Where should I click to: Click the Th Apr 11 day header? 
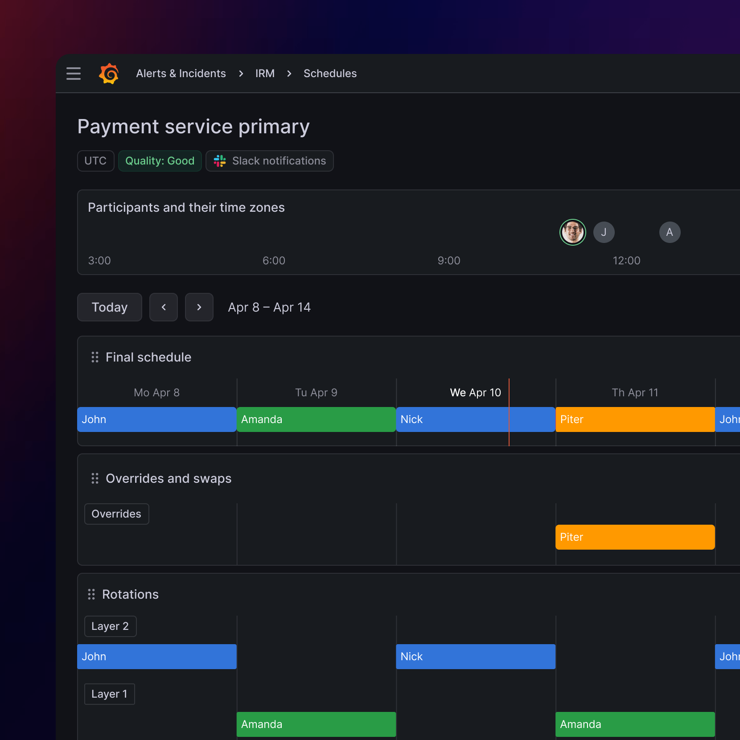pos(635,393)
